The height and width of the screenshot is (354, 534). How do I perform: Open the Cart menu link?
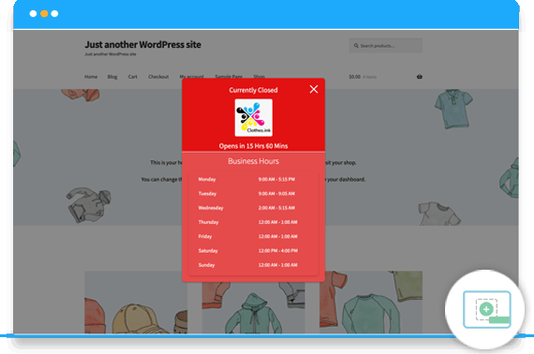click(133, 77)
